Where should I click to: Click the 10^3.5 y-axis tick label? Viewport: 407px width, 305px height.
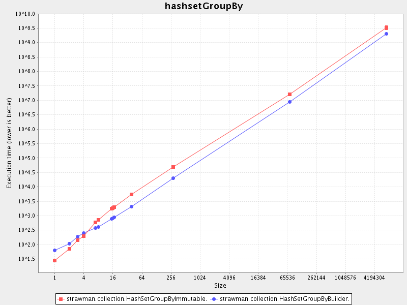[x=26, y=201]
